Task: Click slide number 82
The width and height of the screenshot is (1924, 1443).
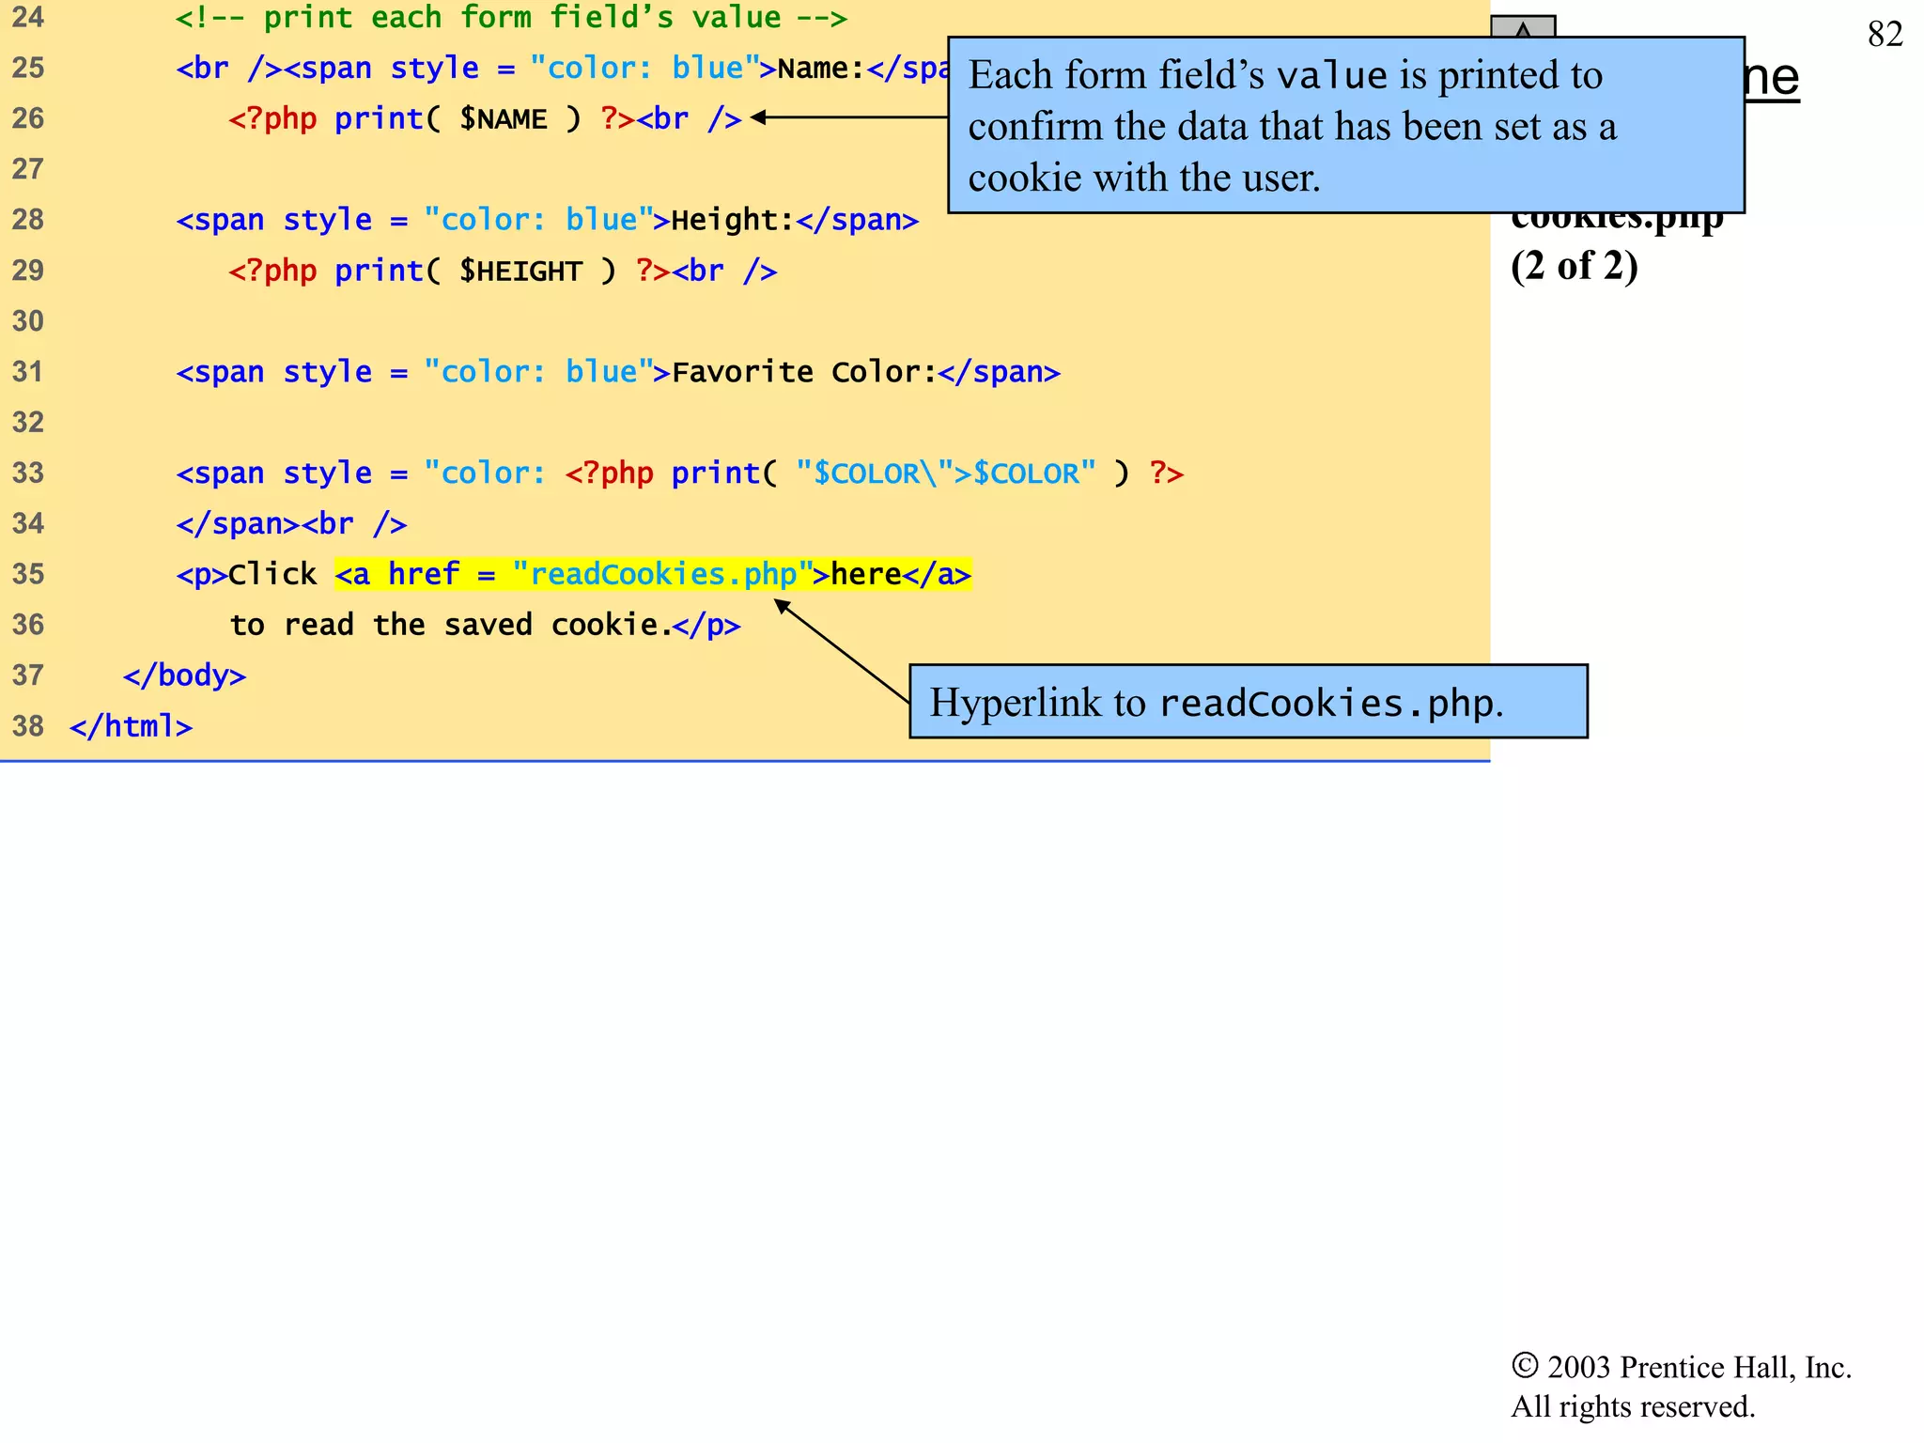Action: [1885, 35]
